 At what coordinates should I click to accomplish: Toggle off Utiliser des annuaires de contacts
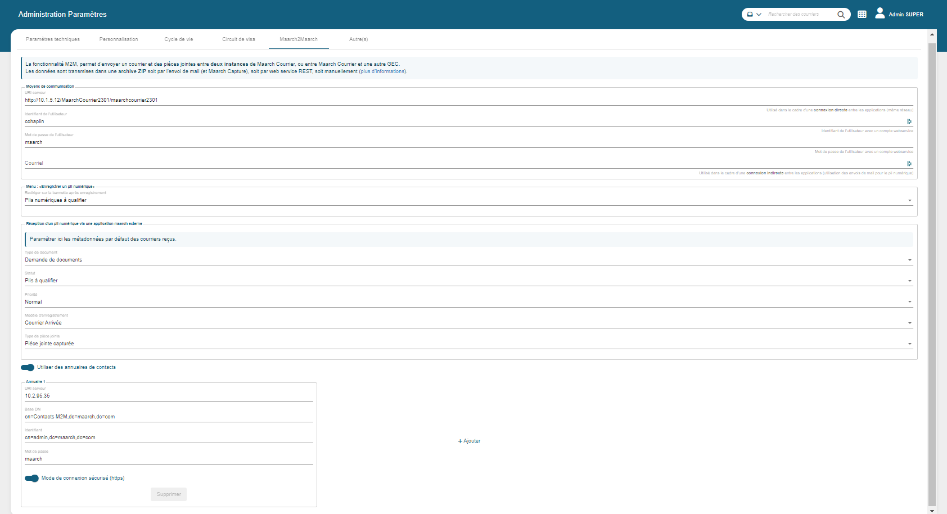tap(28, 368)
